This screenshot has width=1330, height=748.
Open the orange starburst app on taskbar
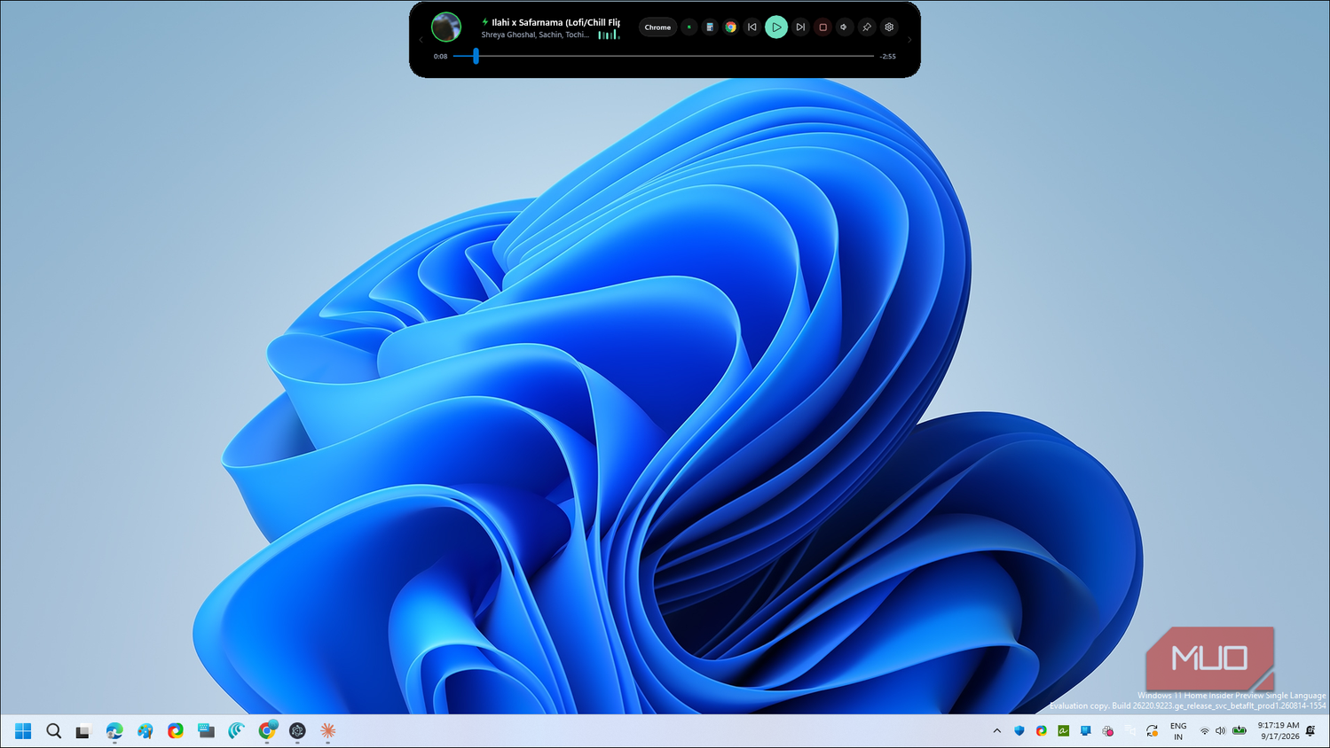pos(328,730)
